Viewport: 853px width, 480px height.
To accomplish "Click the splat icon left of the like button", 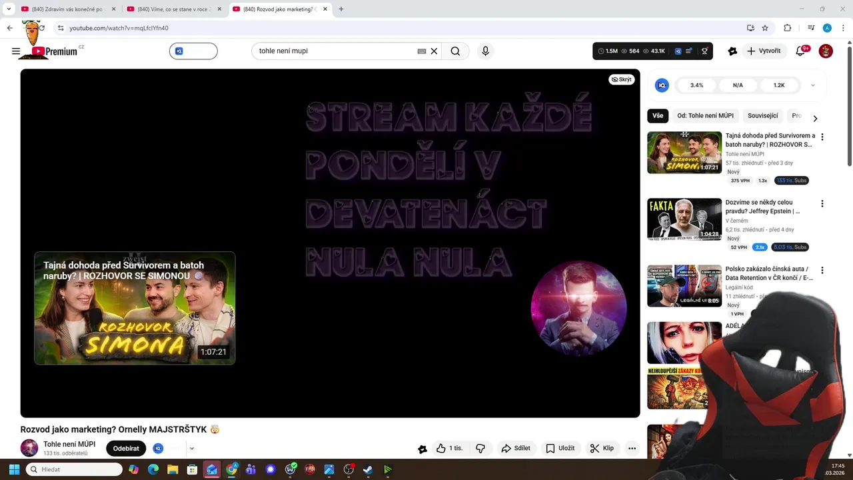I will [x=423, y=449].
